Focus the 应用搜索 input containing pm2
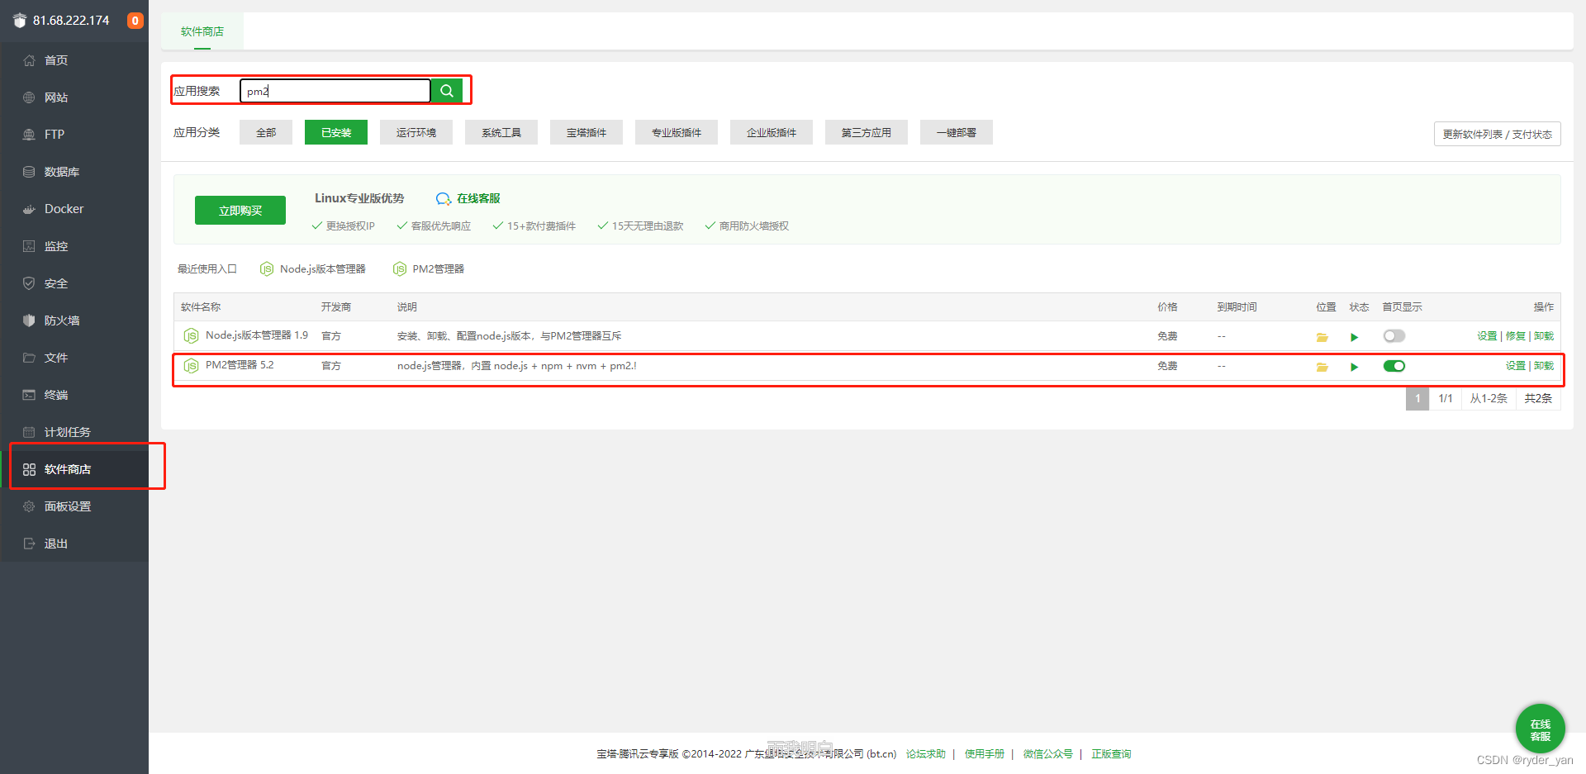 click(335, 91)
